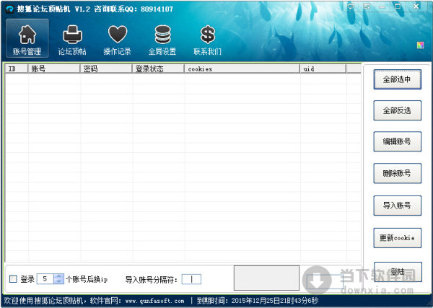Click 导入账号 import accounts button

397,206
